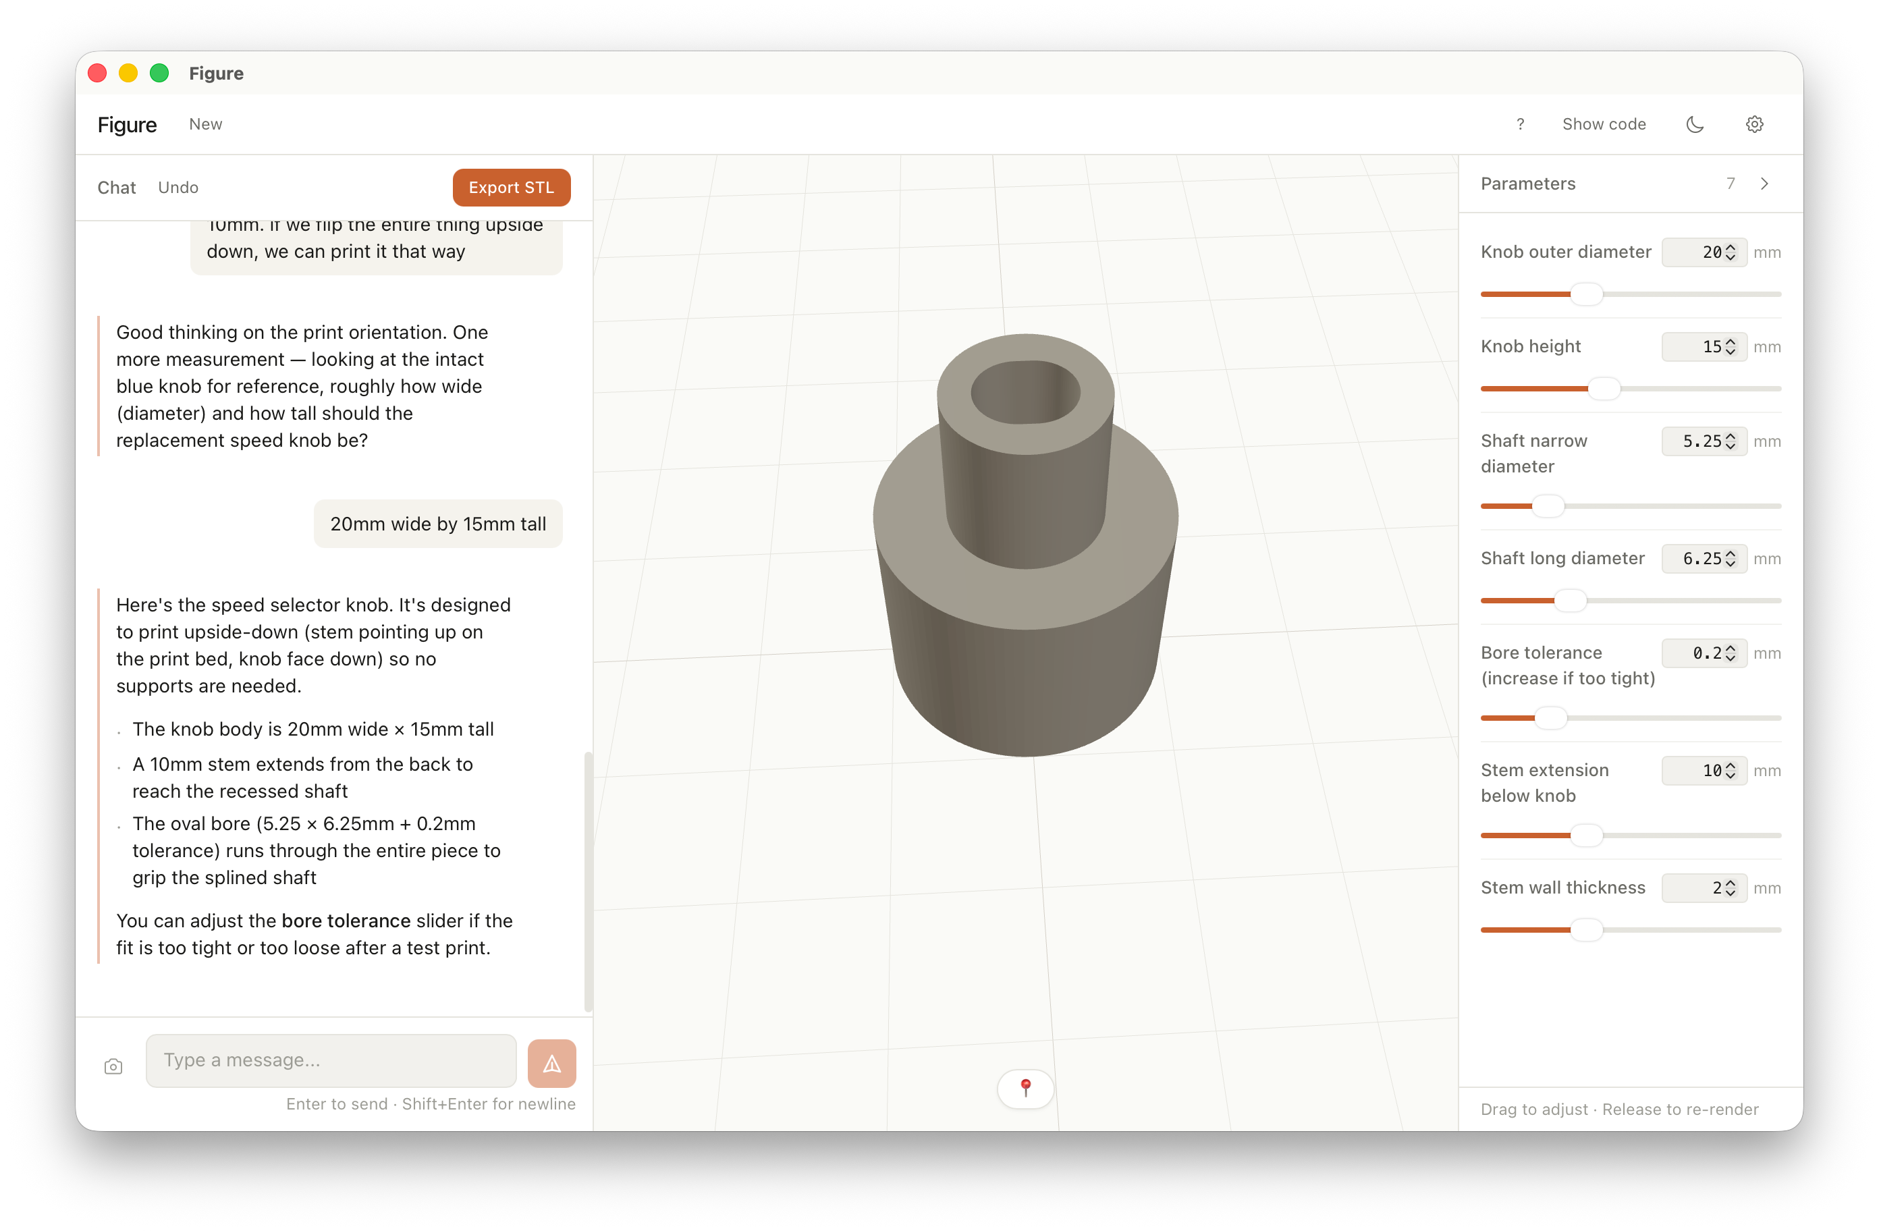Click the camera attach image icon
This screenshot has width=1879, height=1231.
(113, 1066)
